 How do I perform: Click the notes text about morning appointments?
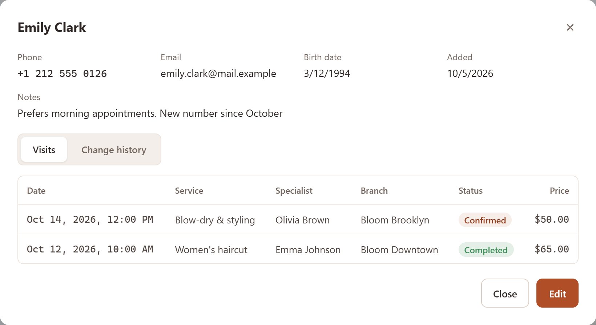click(x=150, y=114)
